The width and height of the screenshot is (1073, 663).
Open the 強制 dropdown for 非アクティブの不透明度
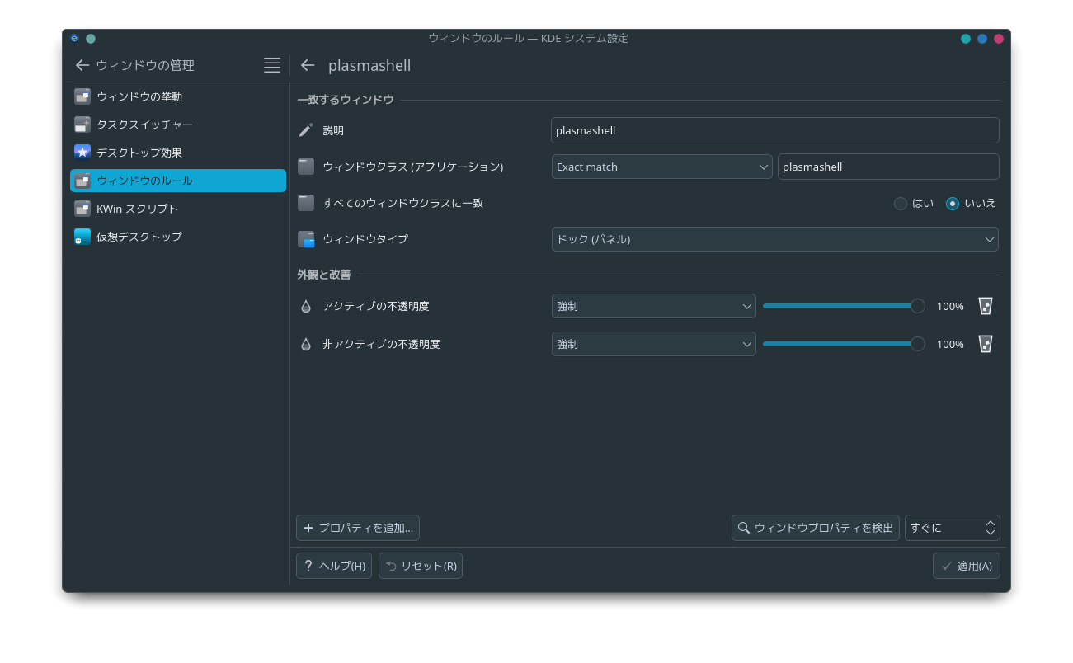[653, 344]
